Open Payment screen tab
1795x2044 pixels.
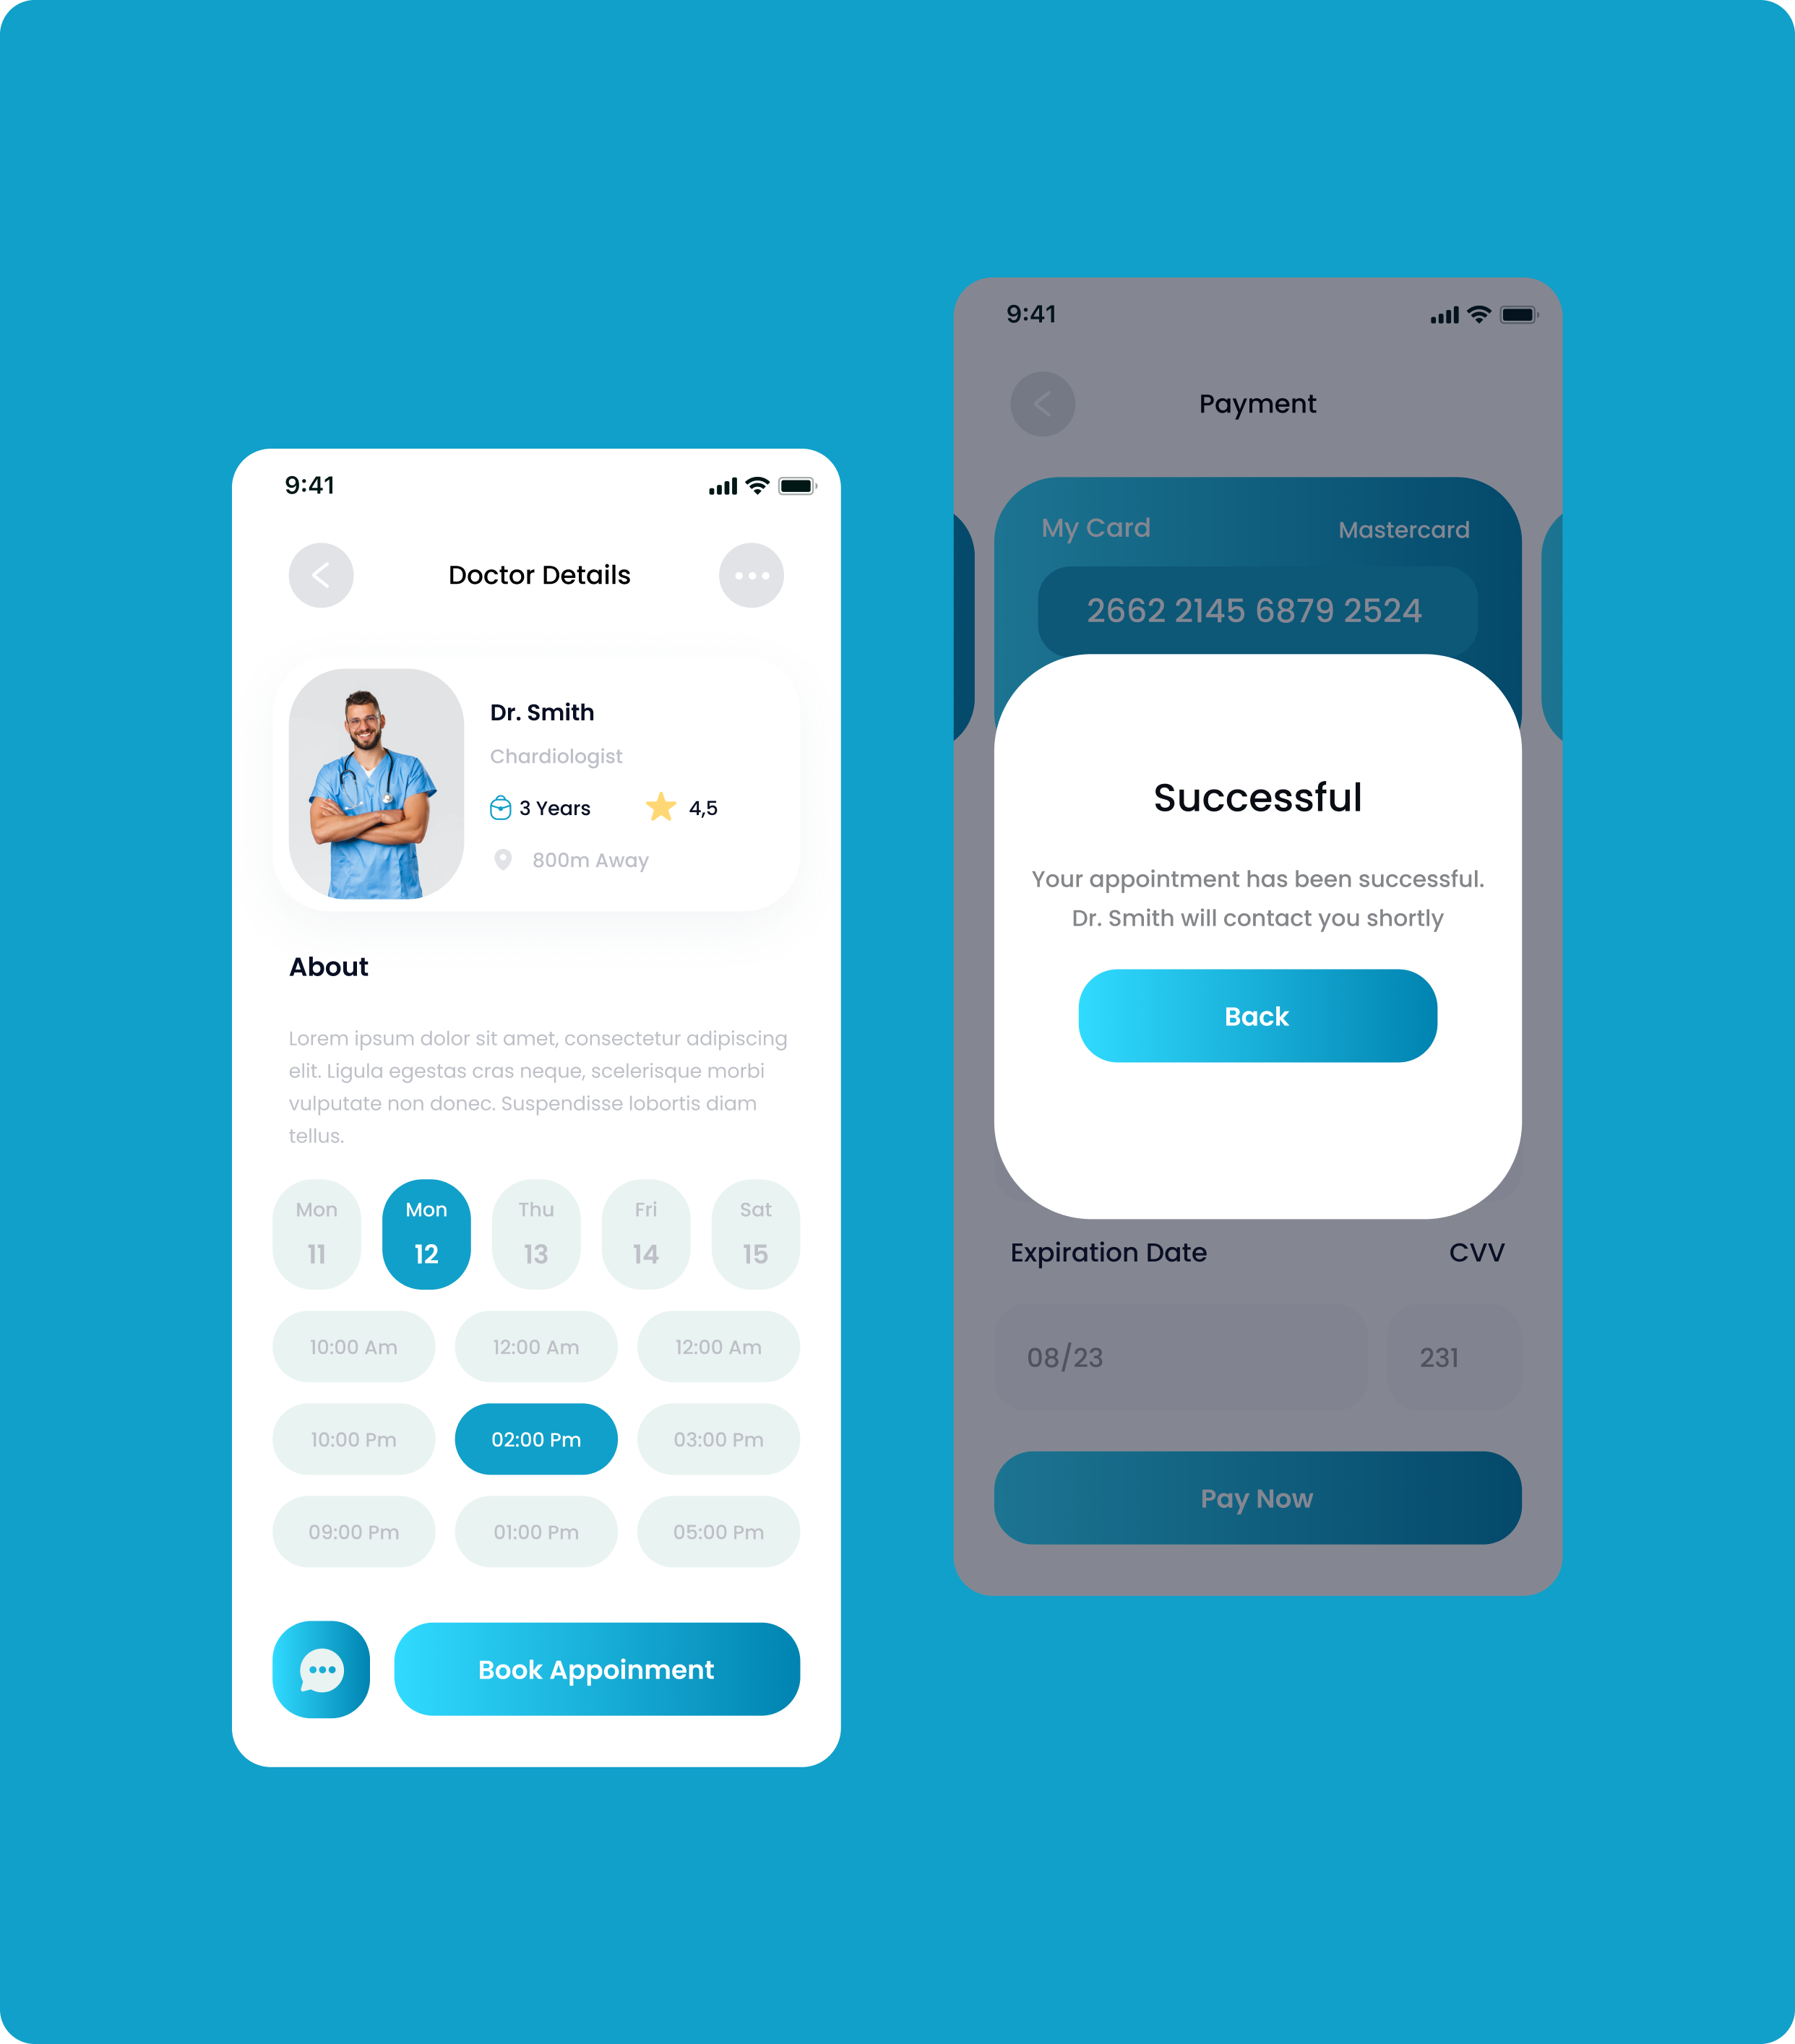click(x=1260, y=403)
